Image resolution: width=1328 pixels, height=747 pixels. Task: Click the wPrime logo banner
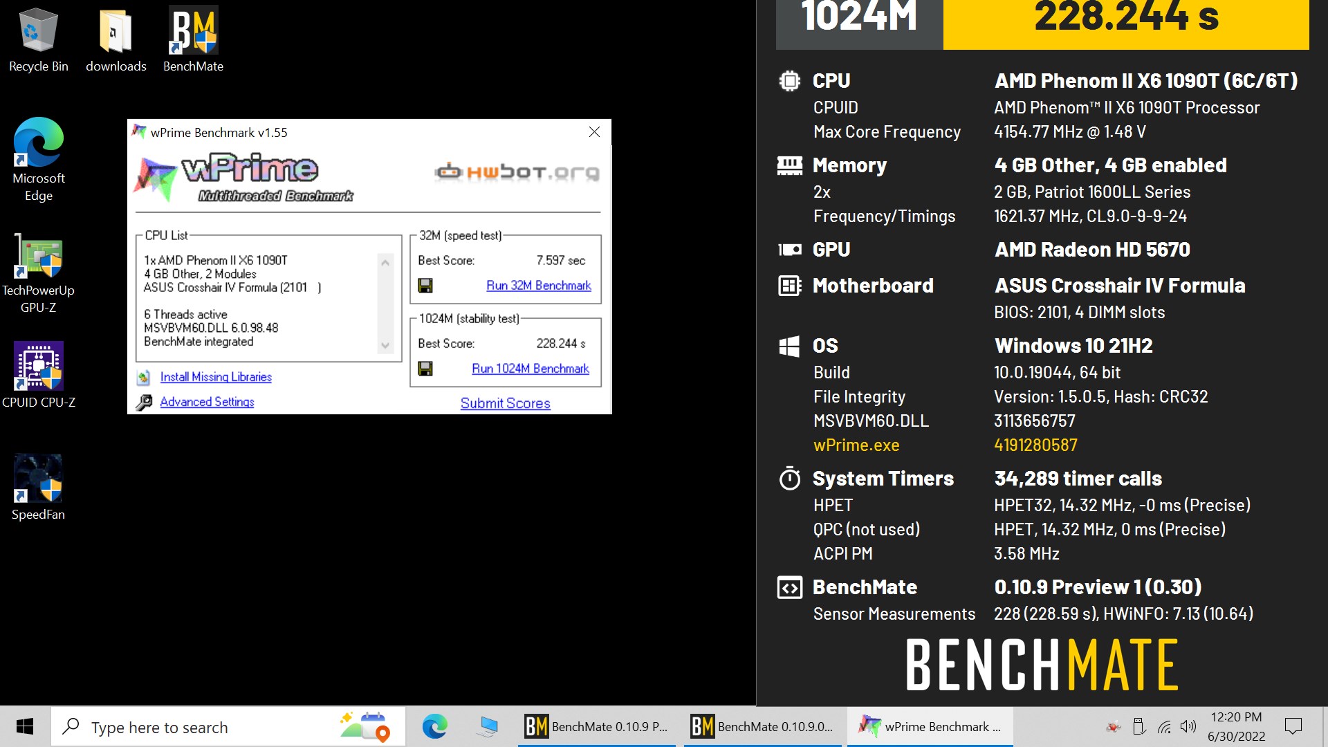coord(243,177)
